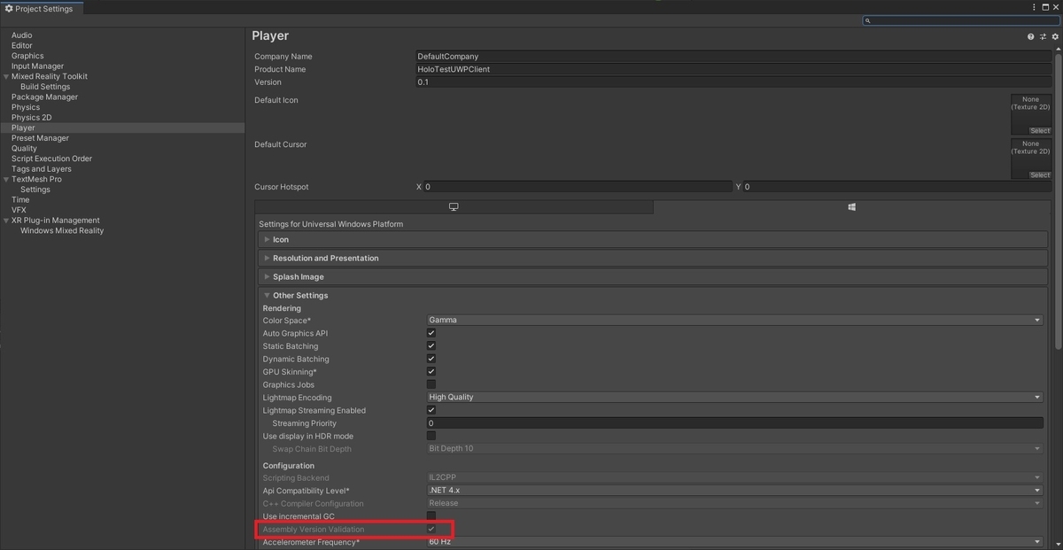
Task: Select the standalone desktop platform tab
Action: coord(454,206)
